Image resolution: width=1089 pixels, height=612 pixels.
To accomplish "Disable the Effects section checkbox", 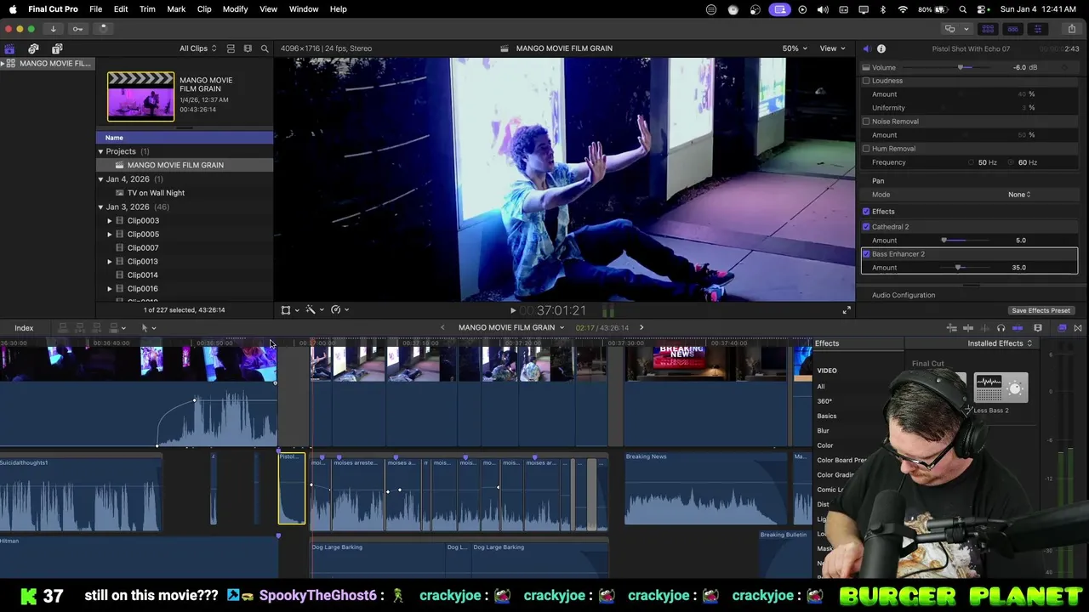I will 866,212.
